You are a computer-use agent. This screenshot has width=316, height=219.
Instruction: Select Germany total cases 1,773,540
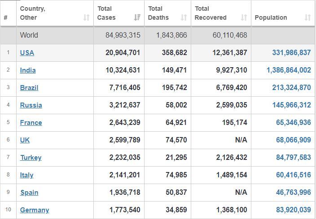click(x=125, y=210)
